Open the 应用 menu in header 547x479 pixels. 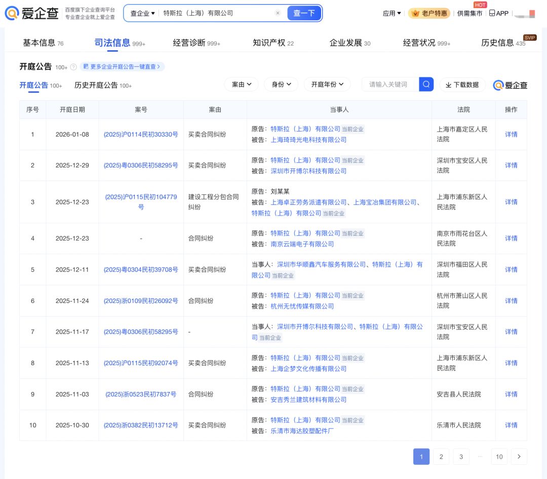[392, 13]
